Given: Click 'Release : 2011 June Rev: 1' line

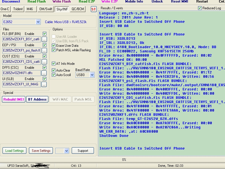Looking at the screenshot, I should (x=129, y=17).
